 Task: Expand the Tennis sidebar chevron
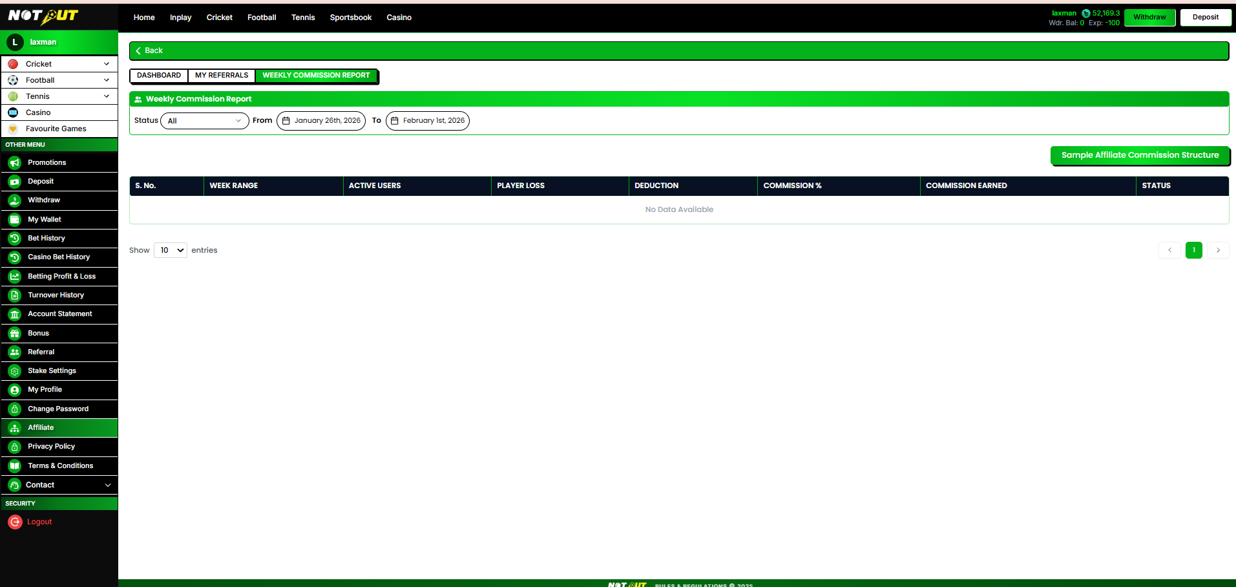107,96
